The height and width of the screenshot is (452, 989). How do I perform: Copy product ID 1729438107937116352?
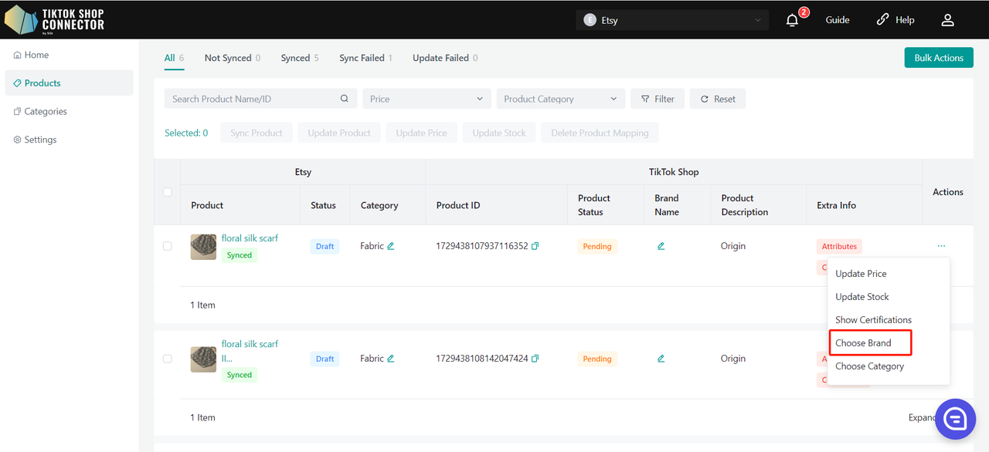coord(535,246)
